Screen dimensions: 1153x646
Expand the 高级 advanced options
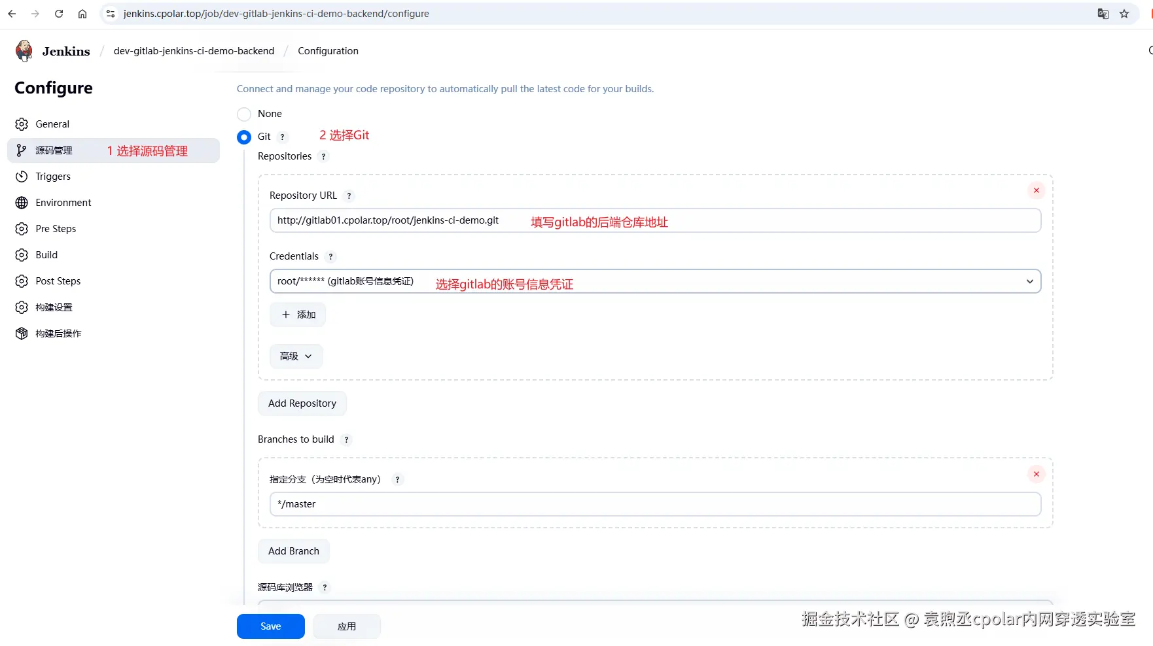pyautogui.click(x=296, y=356)
